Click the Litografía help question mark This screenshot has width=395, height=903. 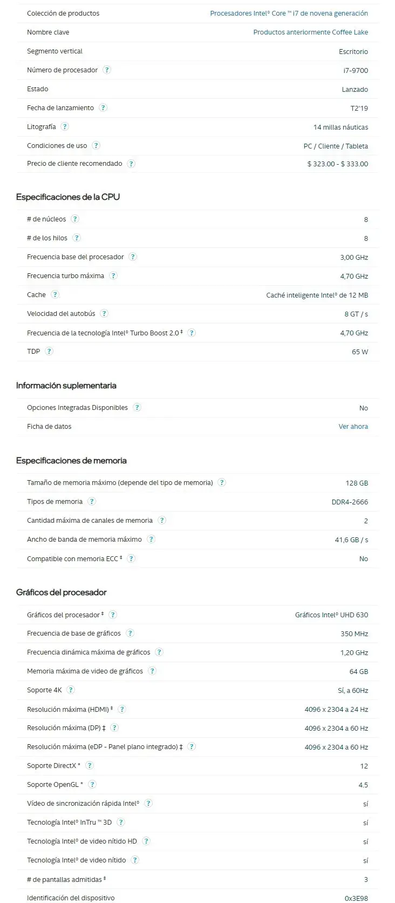(65, 127)
